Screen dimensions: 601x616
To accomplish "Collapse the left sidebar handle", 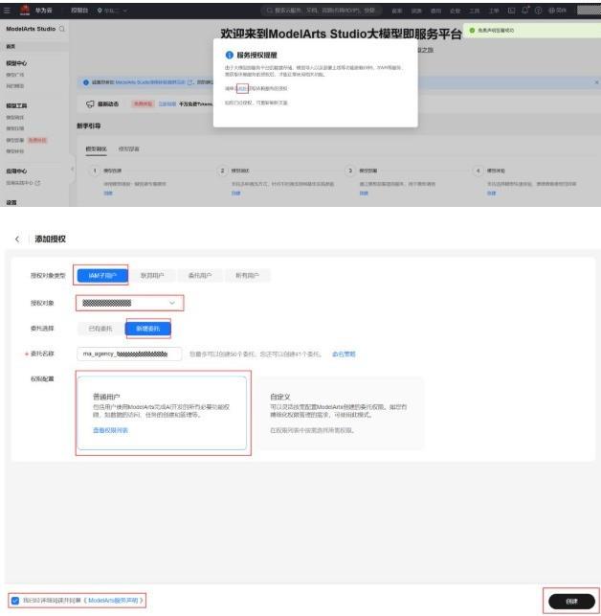I will (x=72, y=169).
